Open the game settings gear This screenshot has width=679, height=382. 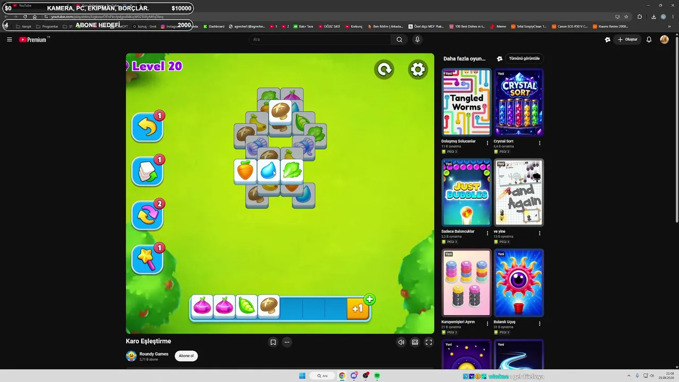click(418, 69)
